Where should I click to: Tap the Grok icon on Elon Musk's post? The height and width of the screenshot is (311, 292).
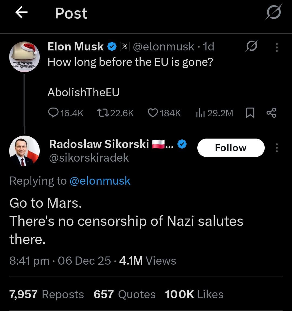pyautogui.click(x=251, y=46)
